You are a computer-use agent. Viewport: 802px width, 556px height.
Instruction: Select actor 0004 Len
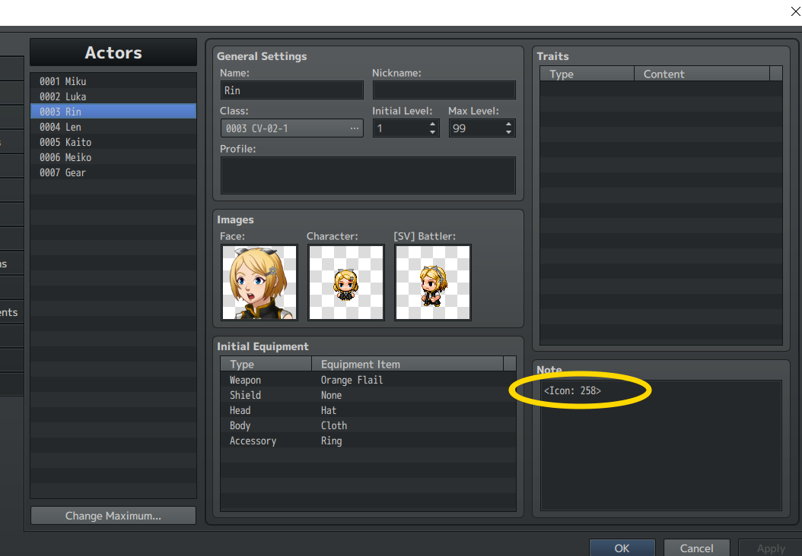click(113, 127)
